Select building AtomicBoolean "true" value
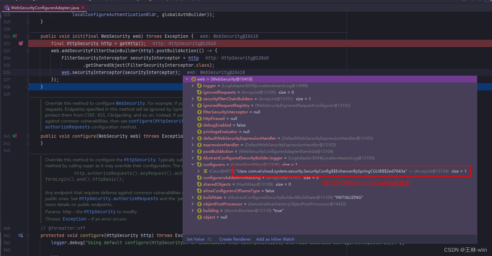Image resolution: width=492 pixels, height=256 pixels. click(x=278, y=211)
